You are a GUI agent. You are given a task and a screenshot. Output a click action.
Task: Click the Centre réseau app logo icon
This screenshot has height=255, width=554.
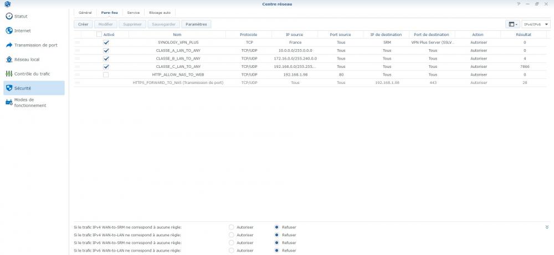pyautogui.click(x=7, y=4)
